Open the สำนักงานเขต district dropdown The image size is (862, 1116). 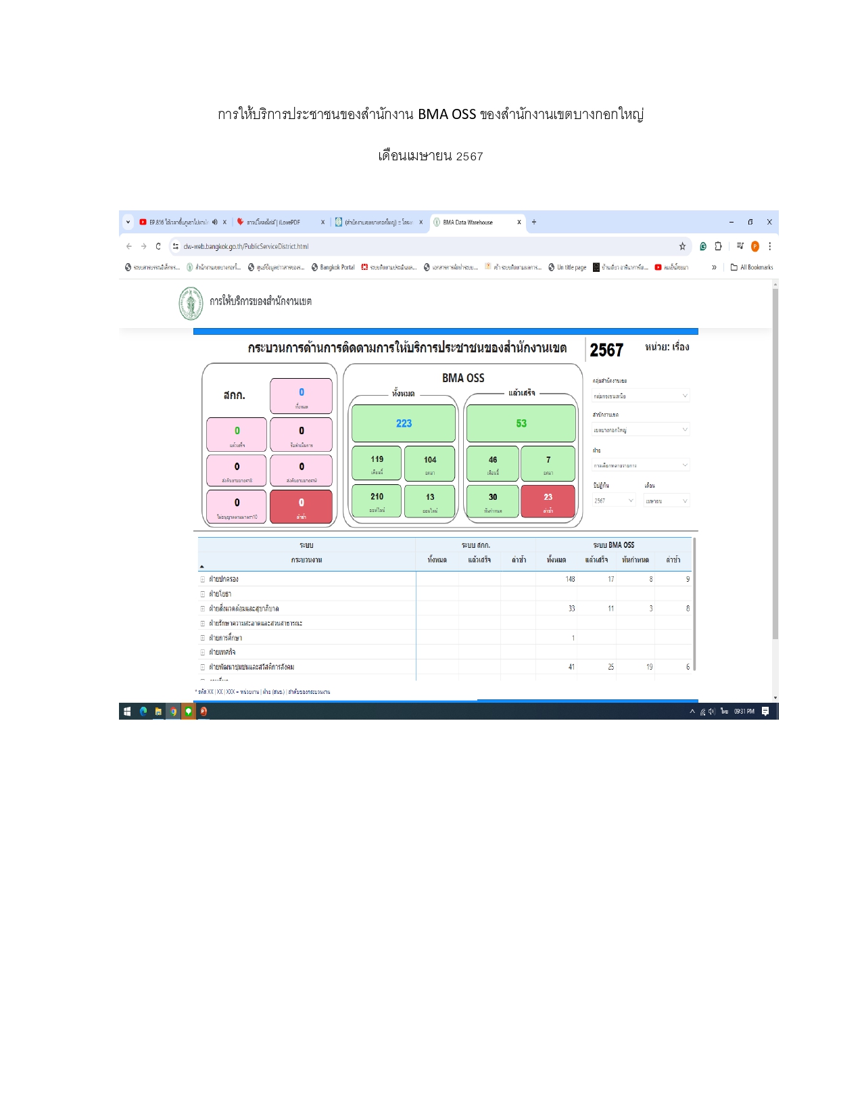640,430
